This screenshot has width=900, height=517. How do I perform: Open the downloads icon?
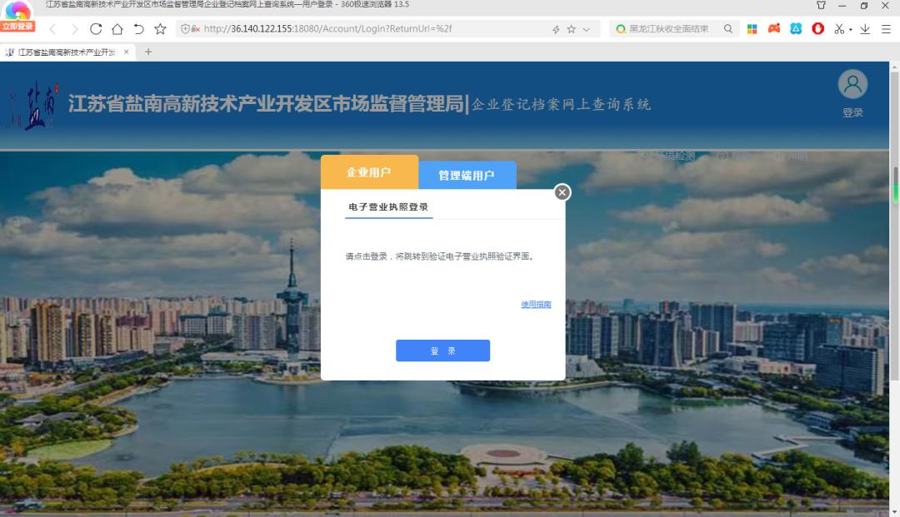[x=865, y=28]
